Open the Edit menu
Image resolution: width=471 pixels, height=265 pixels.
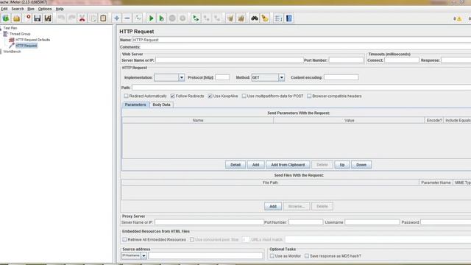pyautogui.click(x=4, y=9)
